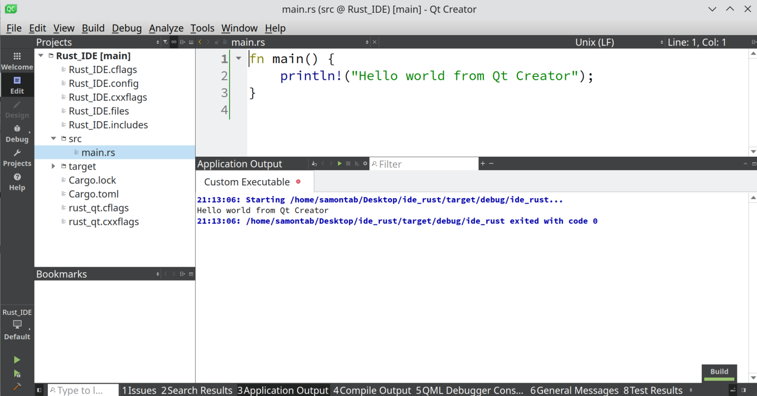
Task: Switch to the Welcome mode
Action: pyautogui.click(x=17, y=60)
